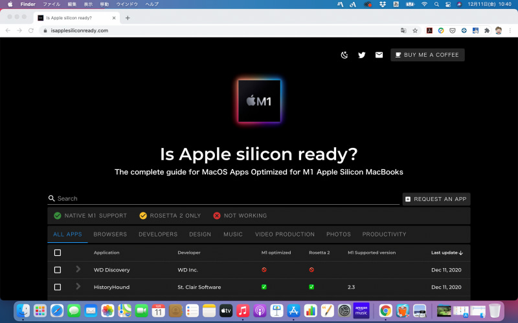Open Control Center in menu bar
Screen dimensions: 518x323
coord(448,5)
